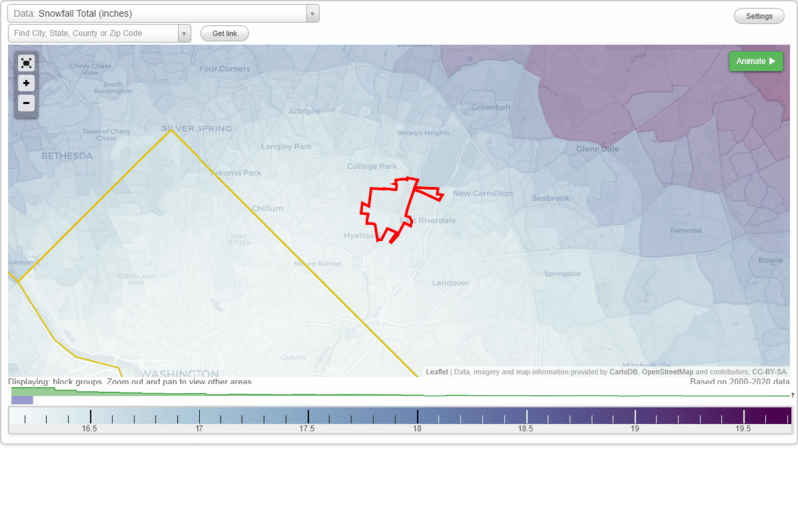Click the Mount Rainier map label
Image resolution: width=798 pixels, height=512 pixels.
318,263
